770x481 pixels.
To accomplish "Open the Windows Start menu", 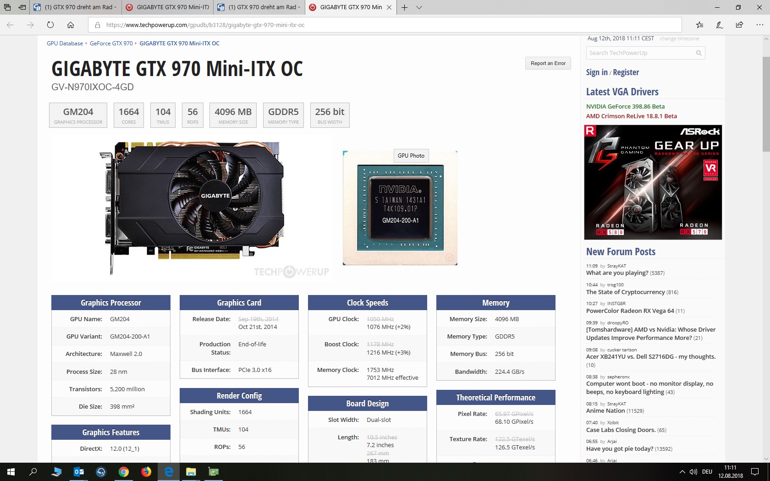I will (x=11, y=471).
